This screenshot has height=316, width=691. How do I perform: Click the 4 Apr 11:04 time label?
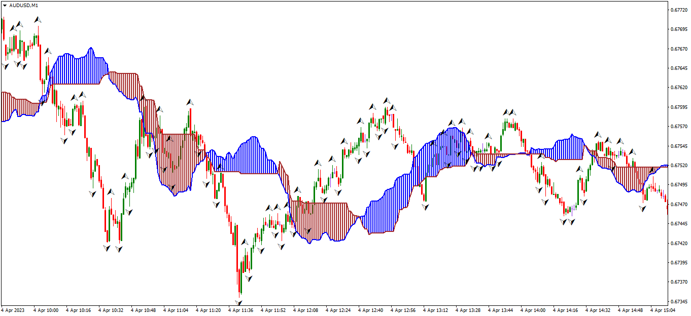(176, 310)
